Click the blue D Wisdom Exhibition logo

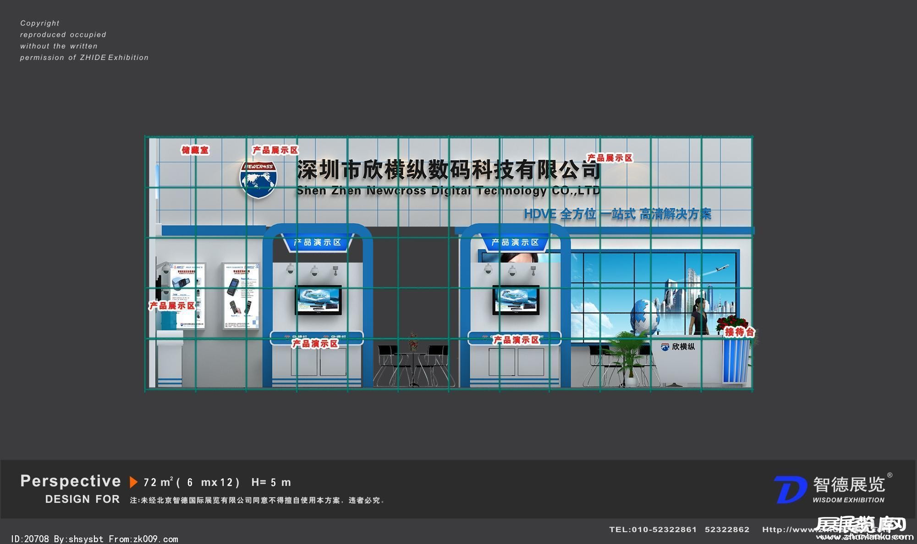tap(791, 489)
